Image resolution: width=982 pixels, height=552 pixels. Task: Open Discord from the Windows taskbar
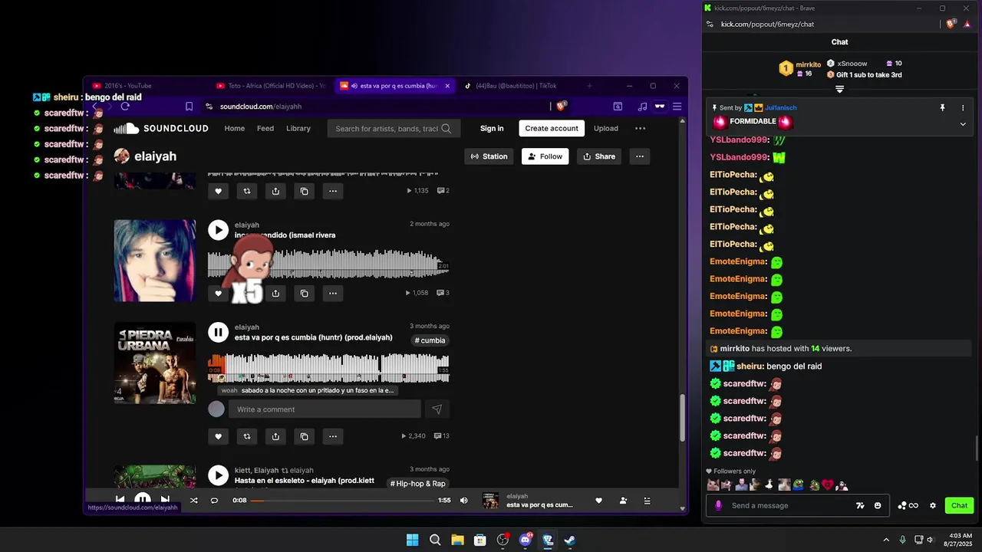pos(526,540)
